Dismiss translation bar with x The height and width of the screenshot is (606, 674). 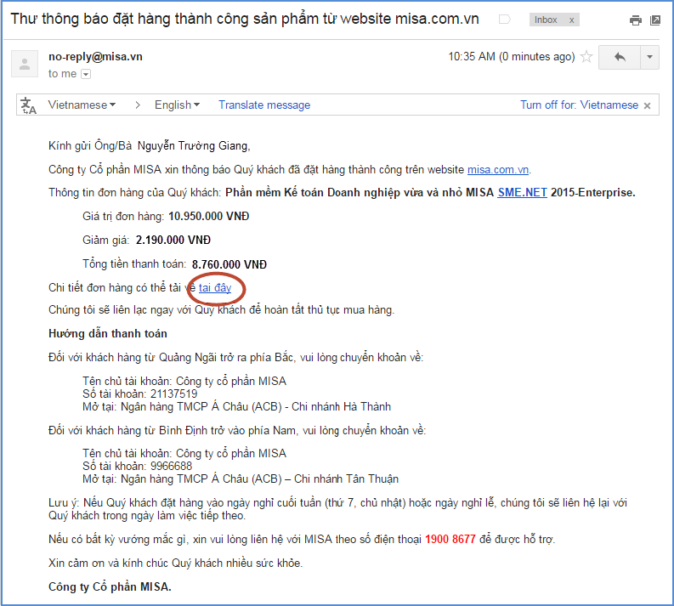pos(648,105)
